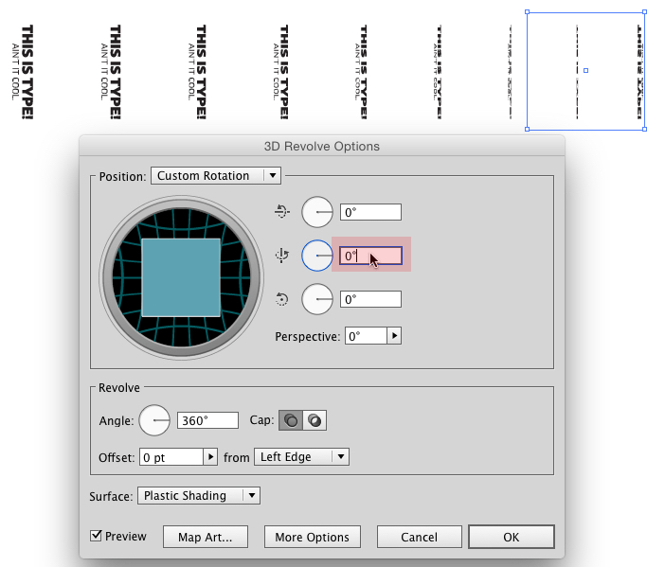Open the Perspective slider arrow

pyautogui.click(x=394, y=336)
